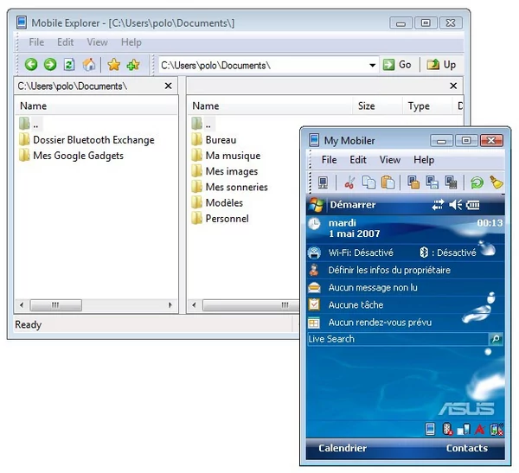
Task: Tap the speaker volume icon on device
Action: tap(455, 205)
